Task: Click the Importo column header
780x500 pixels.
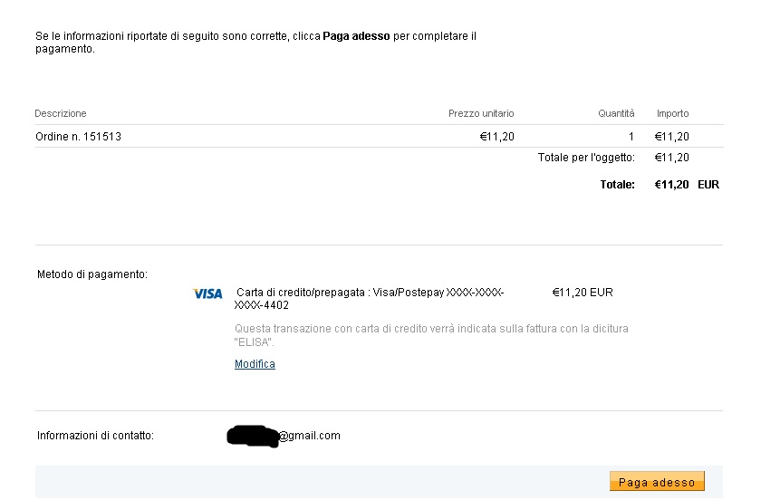Action: (672, 113)
